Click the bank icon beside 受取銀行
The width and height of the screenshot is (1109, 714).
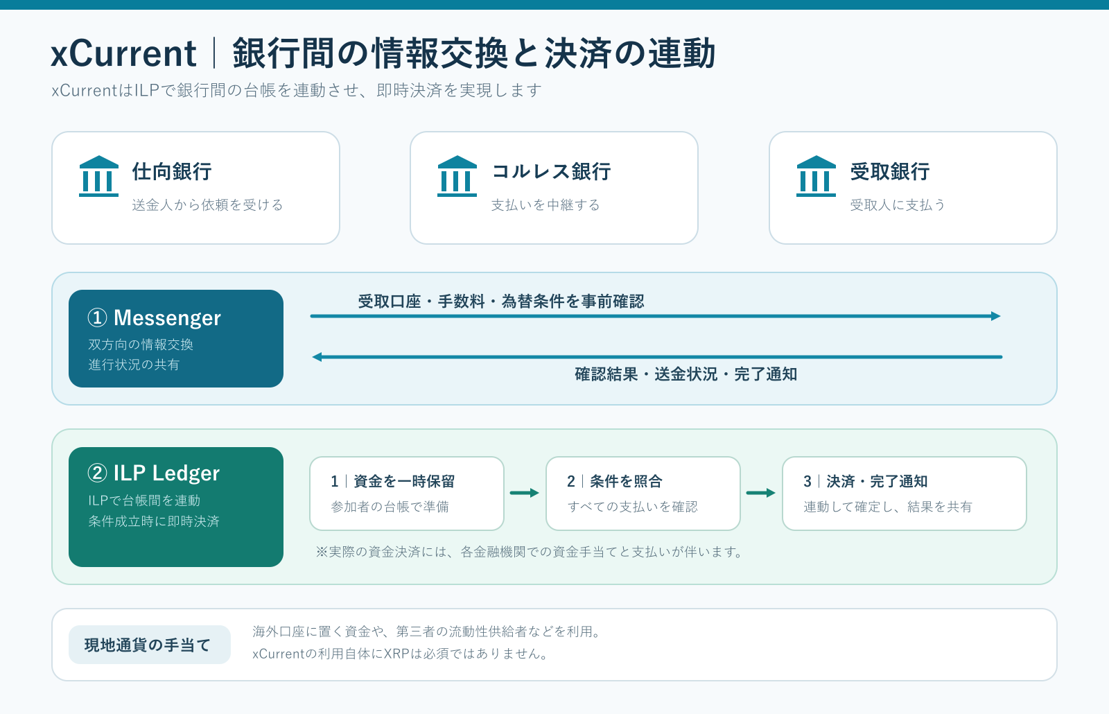[817, 176]
